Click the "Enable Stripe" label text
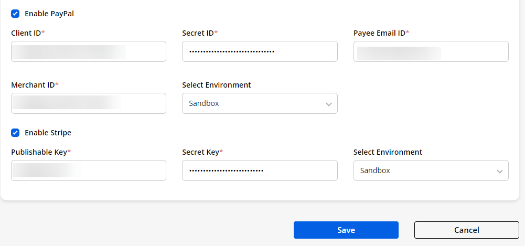 48,133
